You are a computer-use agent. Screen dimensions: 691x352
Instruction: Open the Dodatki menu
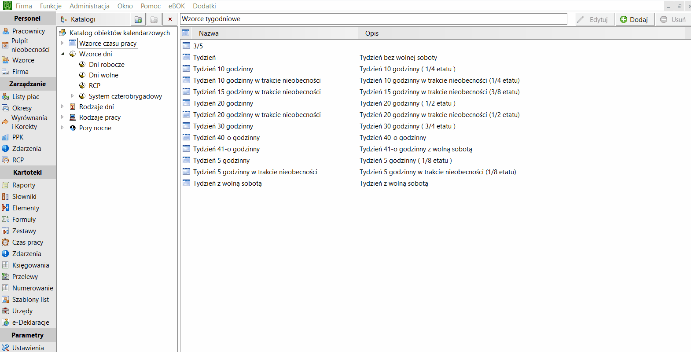(204, 6)
